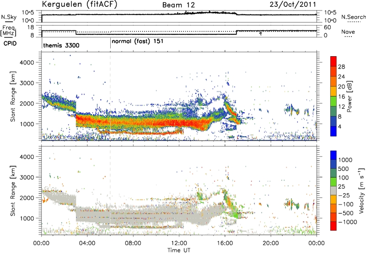Click the Power [dB] colorbar label
Viewport: 366px width, 253px height.
(349, 96)
